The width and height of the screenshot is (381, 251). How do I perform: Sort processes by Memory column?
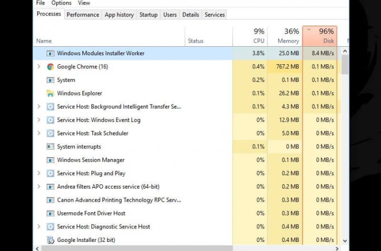click(285, 36)
